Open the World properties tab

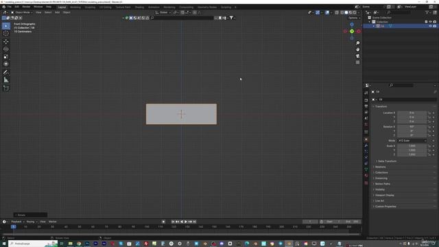coord(366,124)
